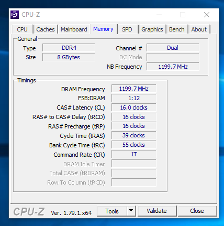The height and width of the screenshot is (226, 224).
Task: View the About tab
Action: tap(199, 29)
